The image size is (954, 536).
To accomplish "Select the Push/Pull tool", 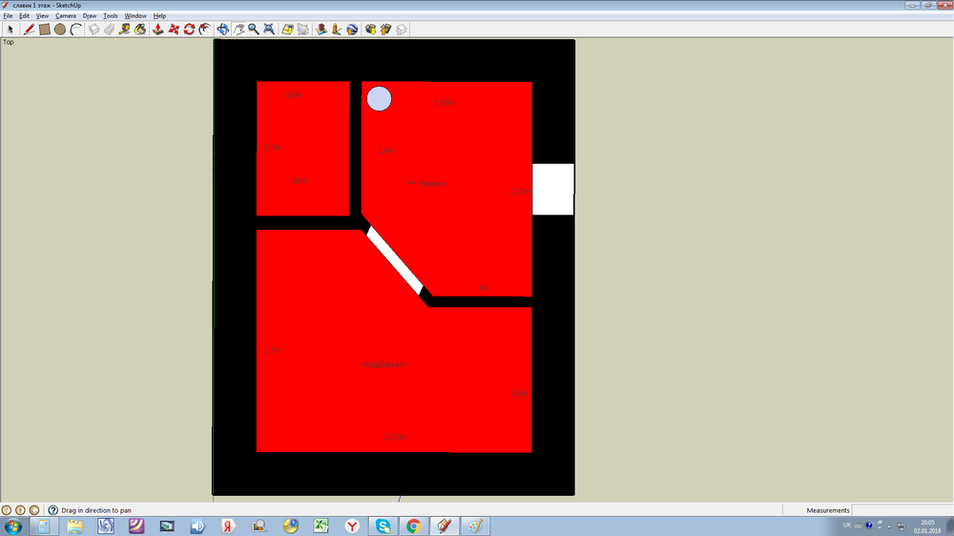I will click(x=158, y=30).
